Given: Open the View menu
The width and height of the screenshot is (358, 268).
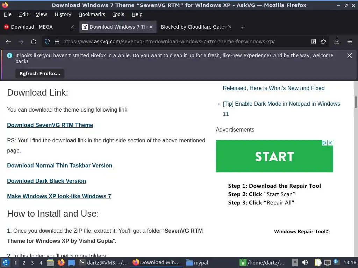Looking at the screenshot, I should pyautogui.click(x=41, y=14).
